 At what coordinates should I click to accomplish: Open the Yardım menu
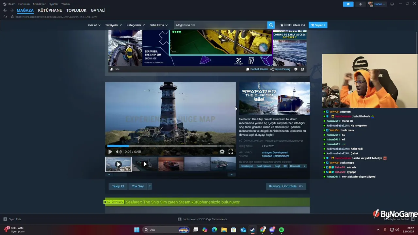(66, 4)
